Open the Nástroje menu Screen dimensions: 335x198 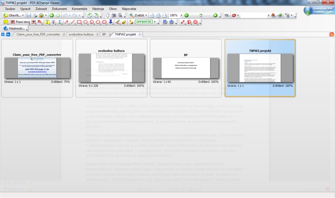tap(98, 9)
